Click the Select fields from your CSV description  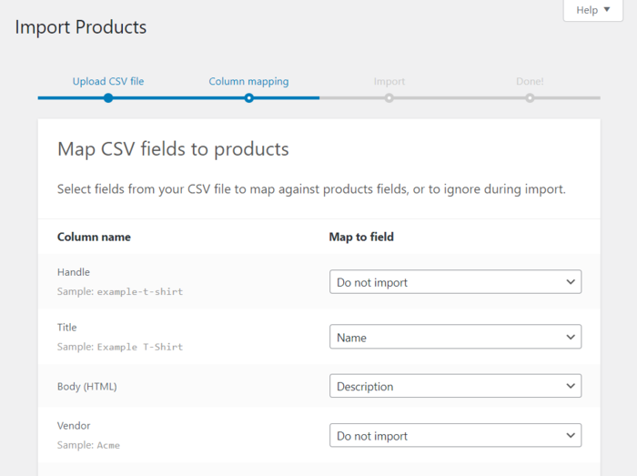311,189
